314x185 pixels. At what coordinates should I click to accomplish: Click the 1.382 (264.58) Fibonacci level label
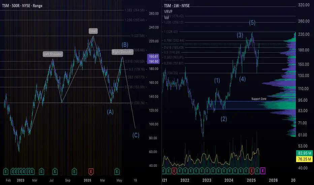point(134,10)
